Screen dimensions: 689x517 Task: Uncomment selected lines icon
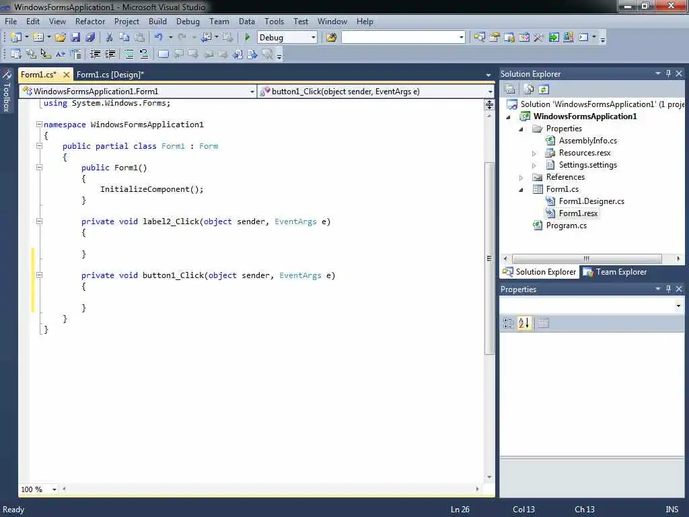click(144, 54)
